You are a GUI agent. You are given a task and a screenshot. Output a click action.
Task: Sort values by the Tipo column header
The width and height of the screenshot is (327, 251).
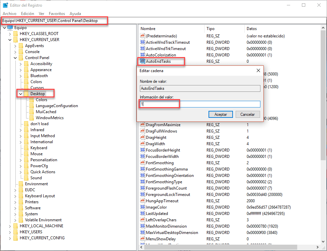(211, 29)
